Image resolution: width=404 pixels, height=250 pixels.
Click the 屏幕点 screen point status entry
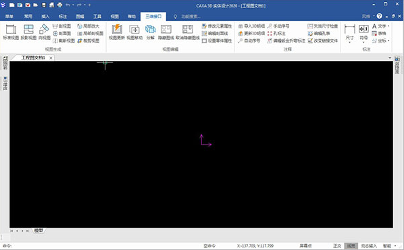point(305,246)
